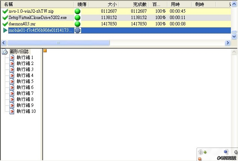Select 執行緒 1 in tree
The height and width of the screenshot is (161, 238).
25,58
